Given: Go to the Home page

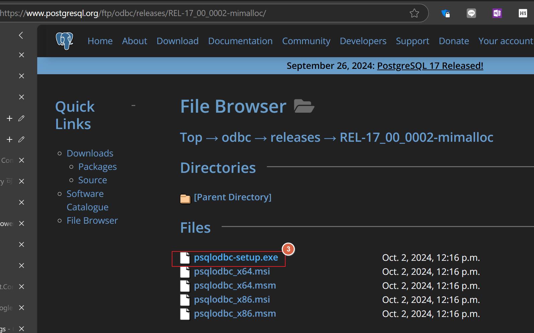Looking at the screenshot, I should (100, 41).
